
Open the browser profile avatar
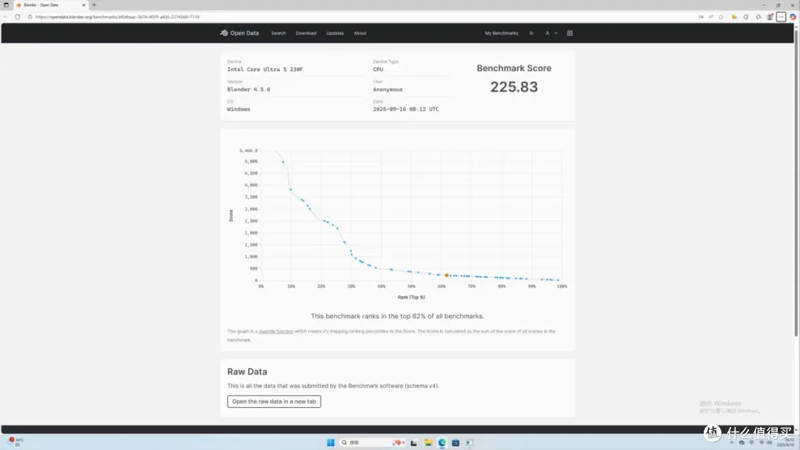click(770, 17)
